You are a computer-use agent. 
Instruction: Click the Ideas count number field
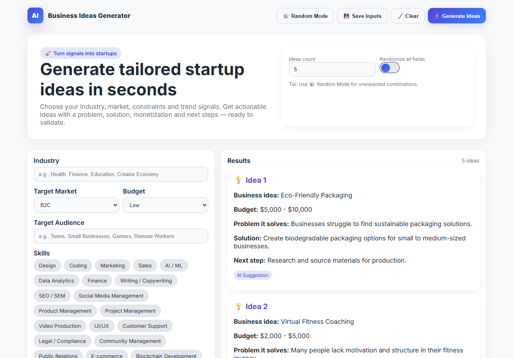coord(332,70)
